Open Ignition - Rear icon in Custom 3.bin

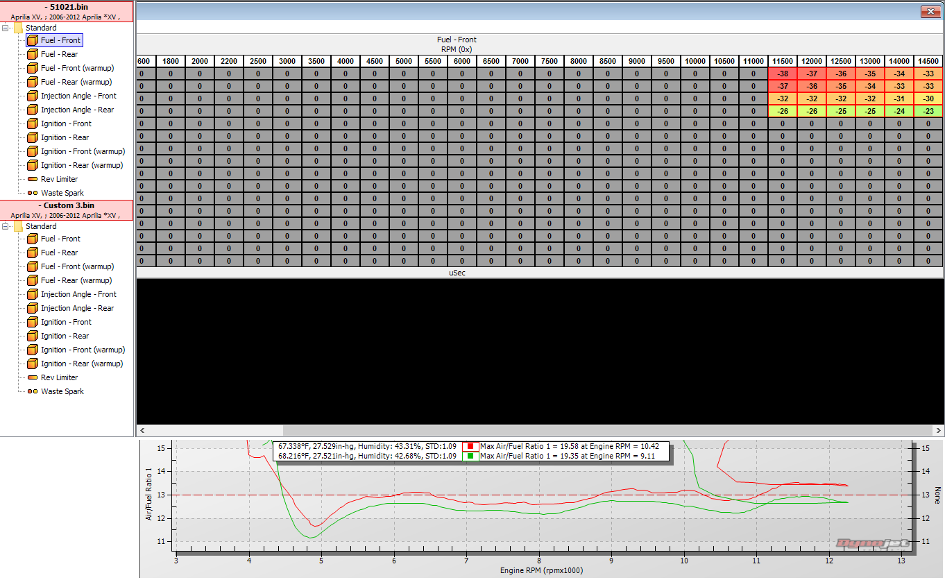point(32,336)
